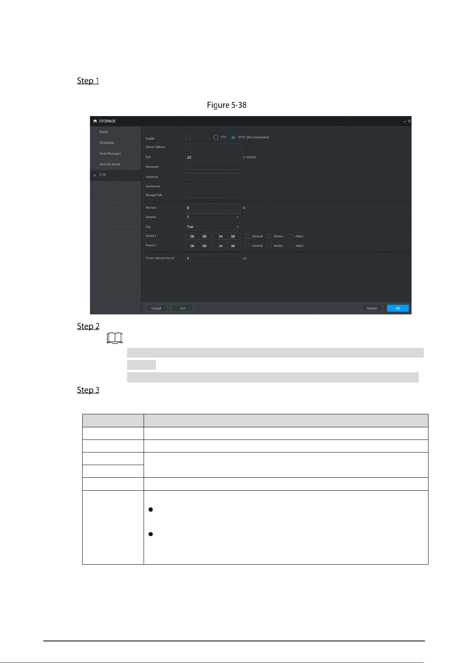
Task: Click the Server Address field
Action: (213, 147)
